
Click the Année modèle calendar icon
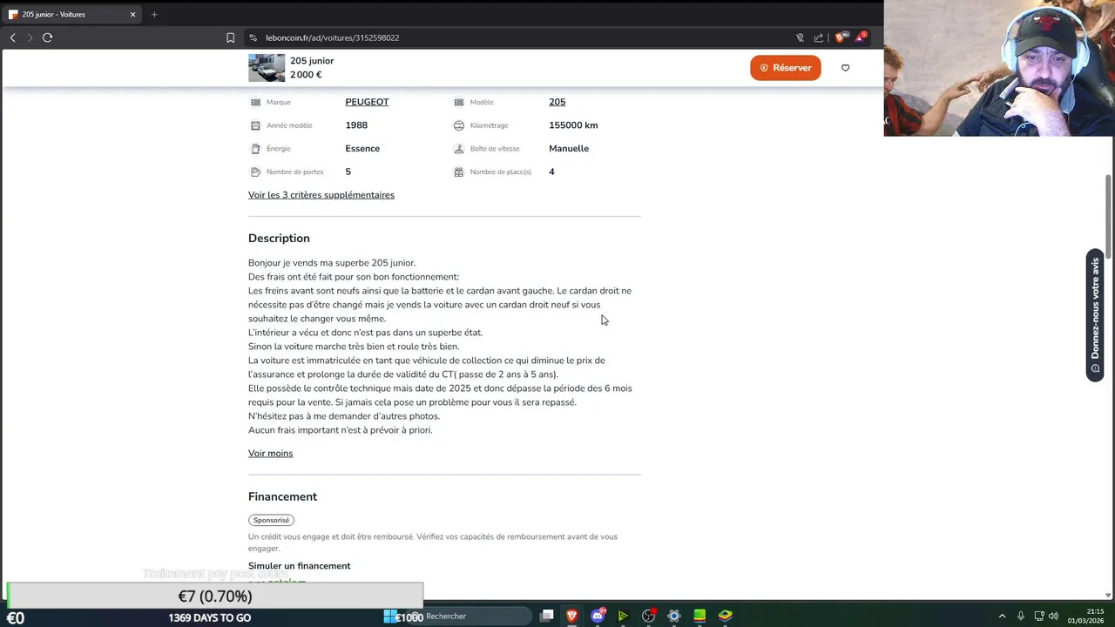[x=255, y=125]
